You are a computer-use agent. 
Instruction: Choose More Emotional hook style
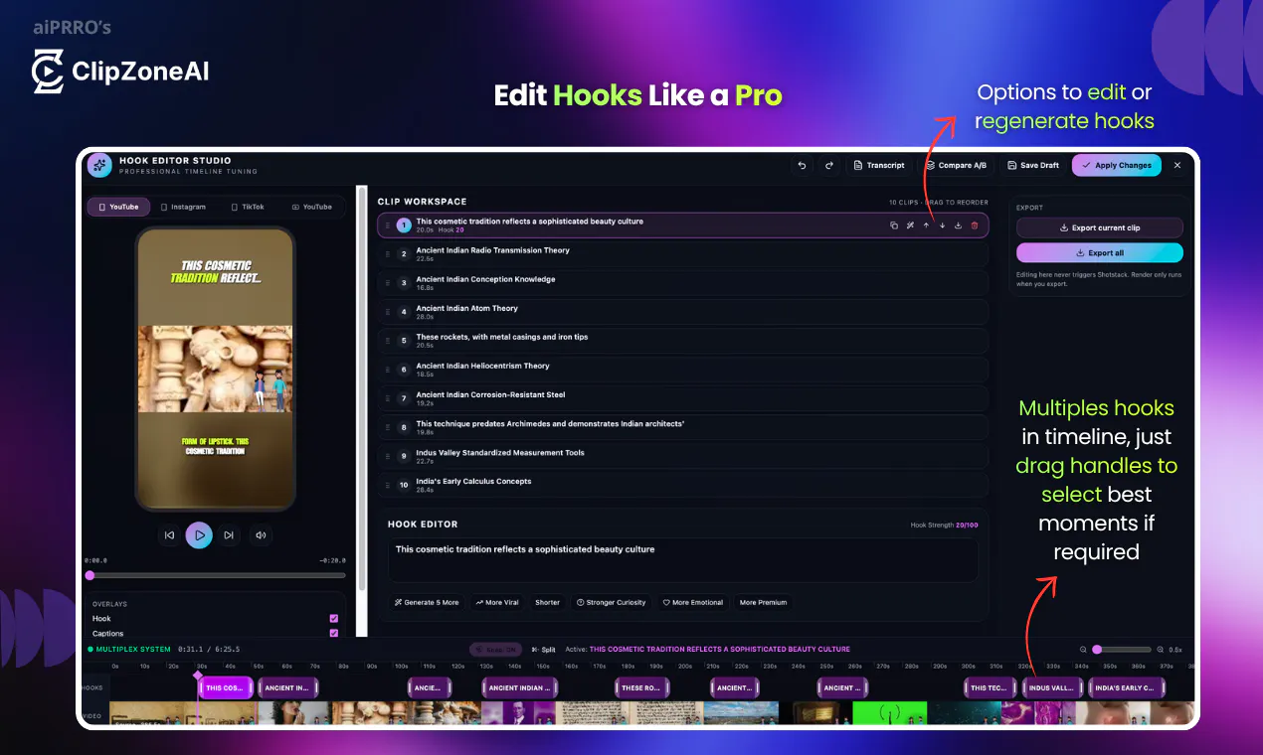tap(693, 602)
